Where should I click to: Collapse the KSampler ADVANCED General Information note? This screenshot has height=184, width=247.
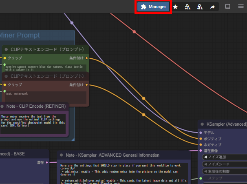click(62, 155)
